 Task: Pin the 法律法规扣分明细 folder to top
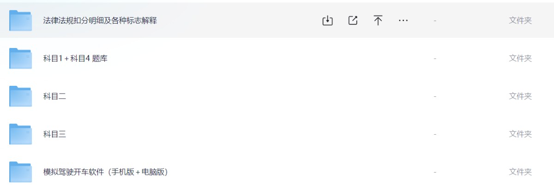[378, 20]
